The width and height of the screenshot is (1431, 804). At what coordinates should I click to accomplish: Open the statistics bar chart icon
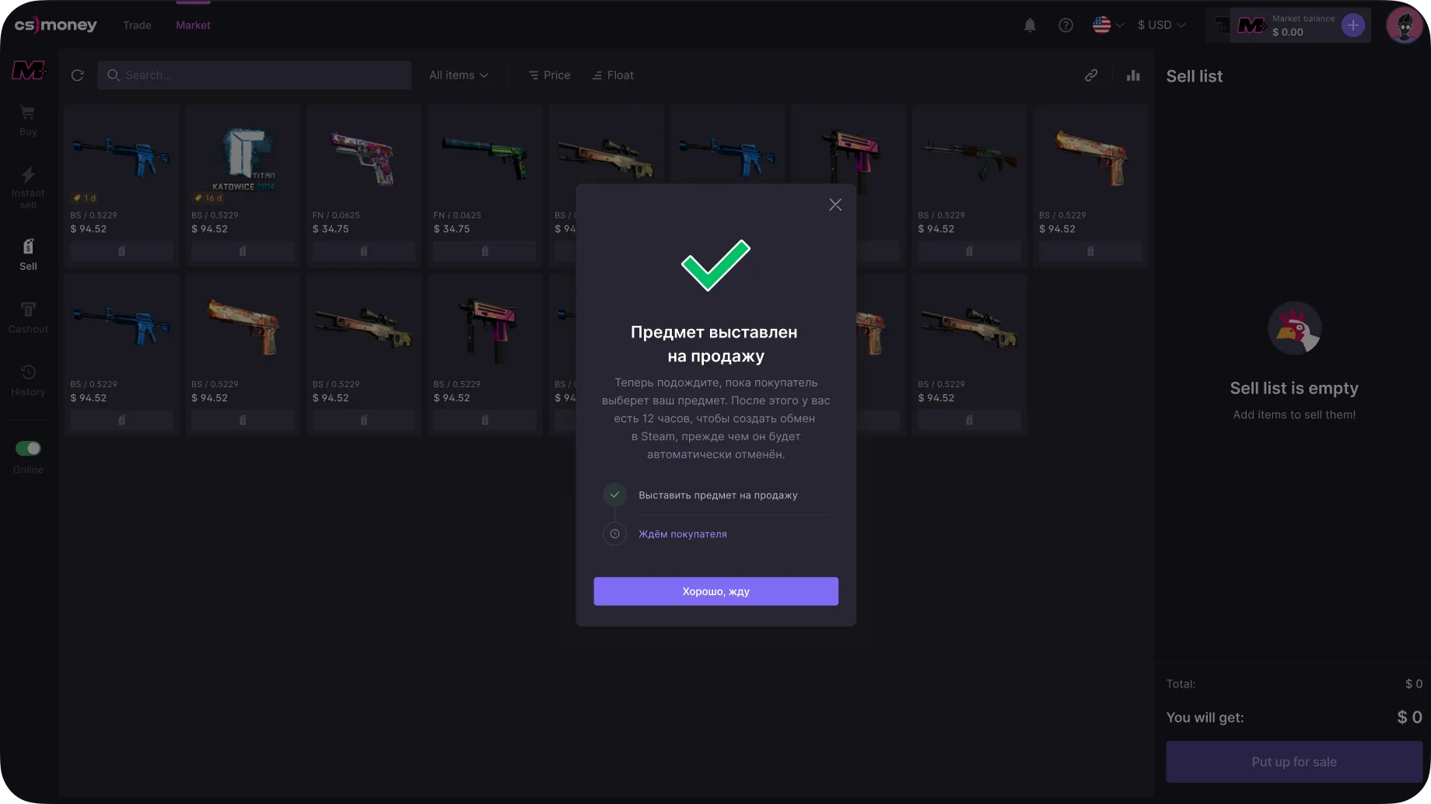click(1133, 75)
